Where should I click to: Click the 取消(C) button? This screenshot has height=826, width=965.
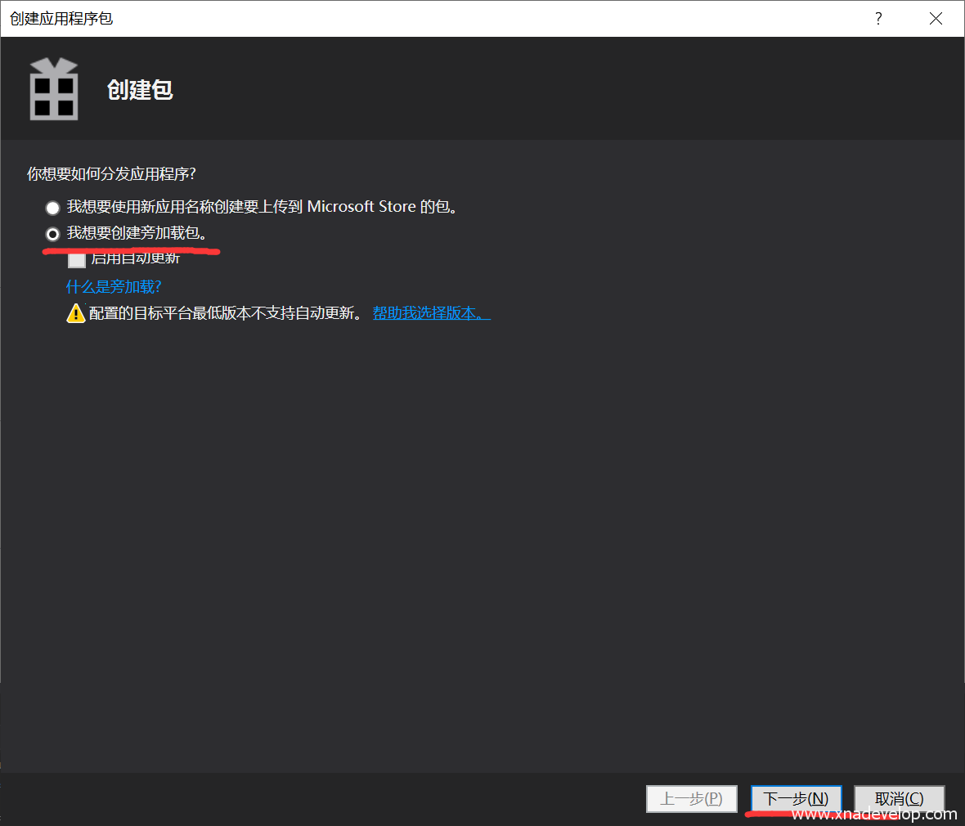(899, 798)
